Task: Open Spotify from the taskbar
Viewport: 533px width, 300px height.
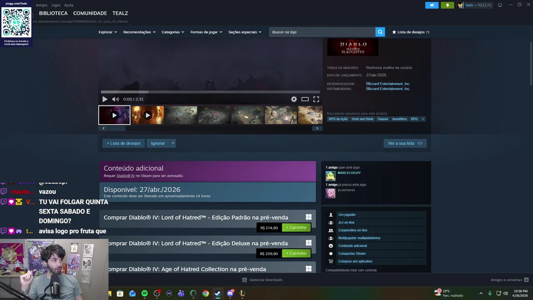Action: 144,293
